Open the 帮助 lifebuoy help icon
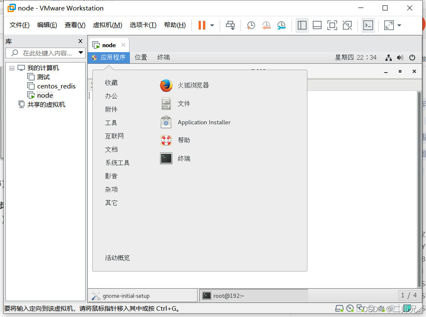 click(x=166, y=140)
